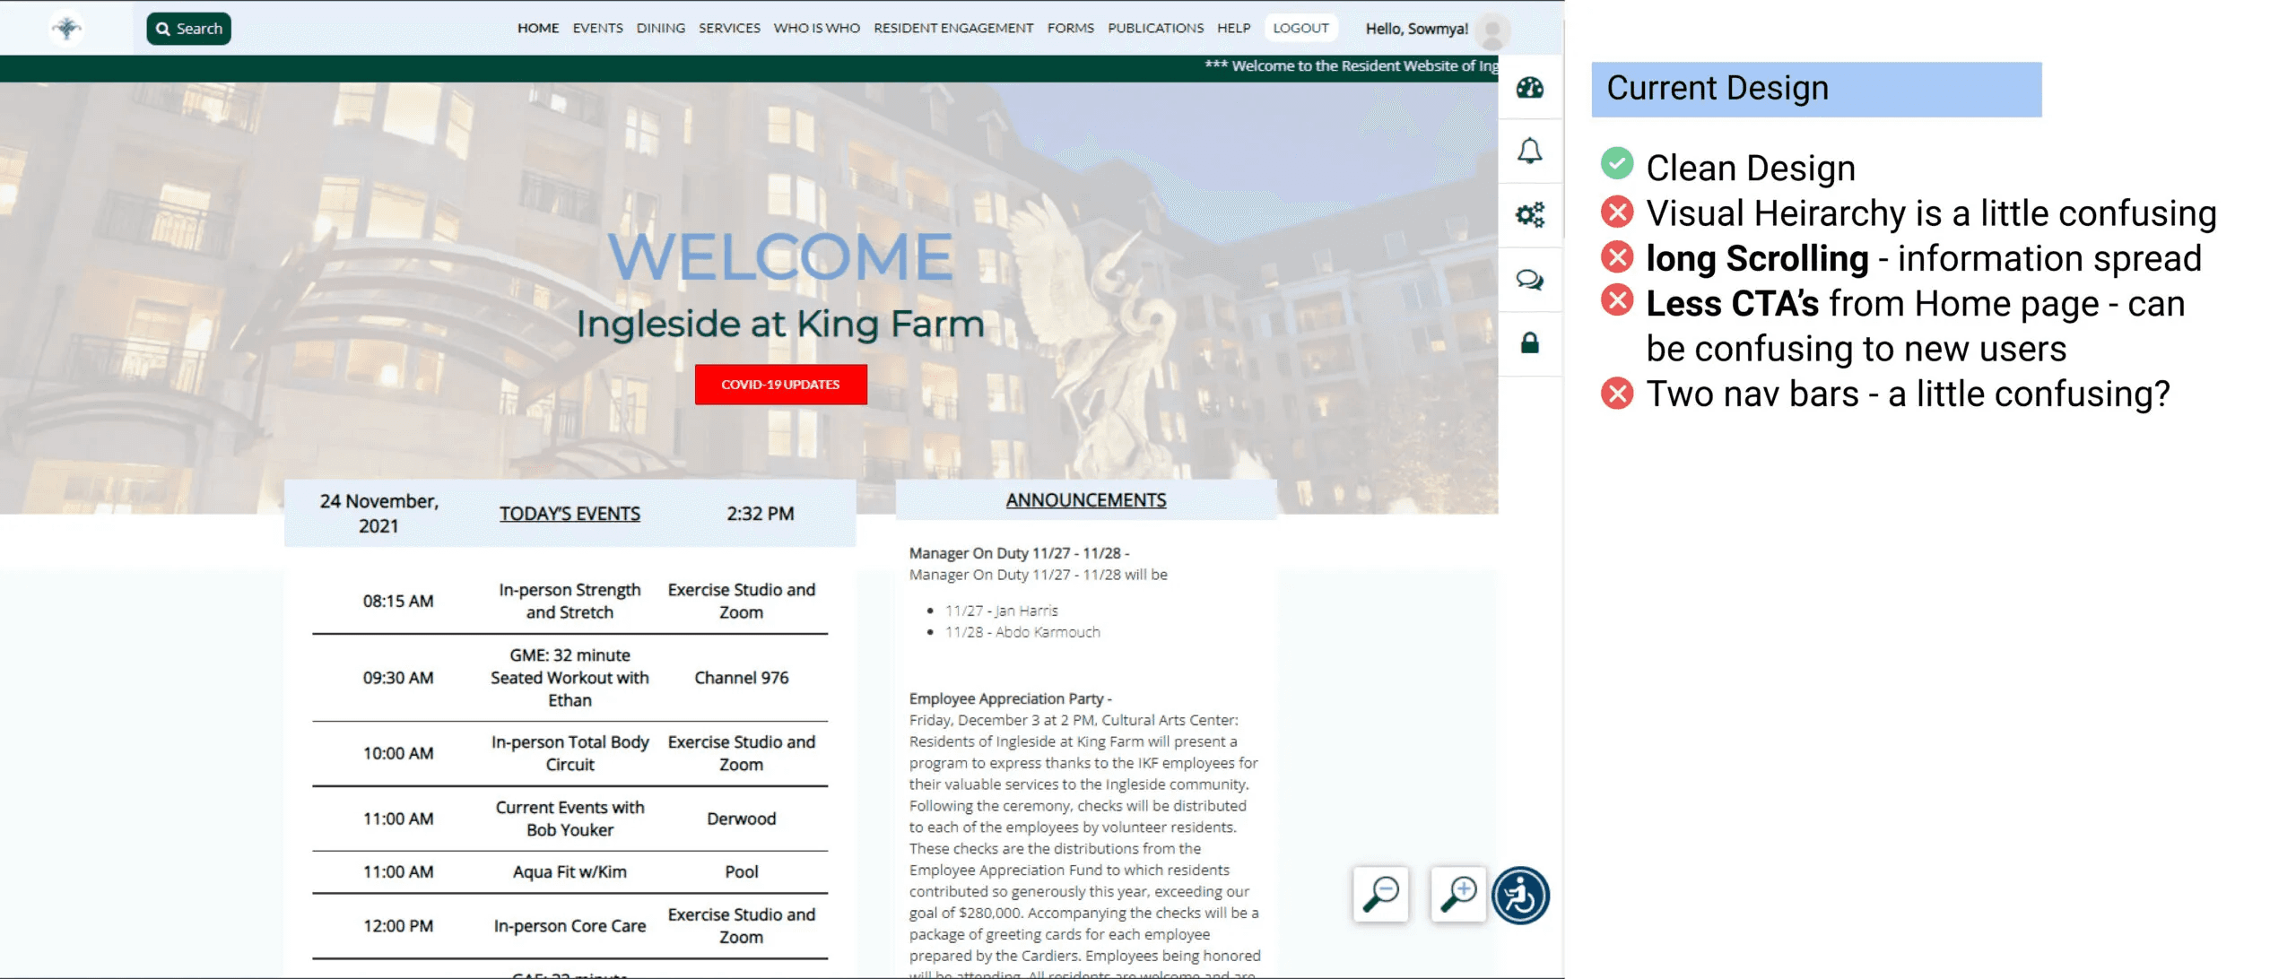Click the Search box in header

point(189,29)
